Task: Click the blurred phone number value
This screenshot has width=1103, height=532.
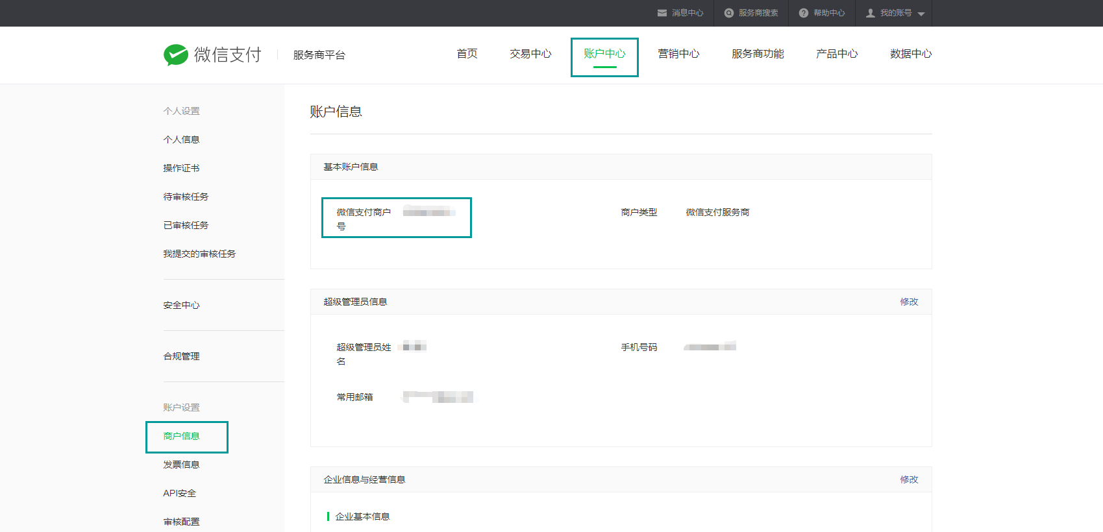Action: [710, 346]
